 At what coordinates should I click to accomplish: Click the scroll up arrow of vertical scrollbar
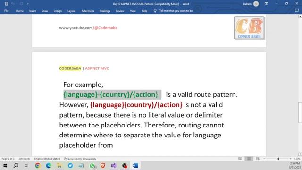300,17
